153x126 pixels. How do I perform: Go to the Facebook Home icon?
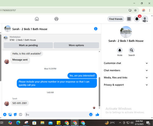(37, 19)
